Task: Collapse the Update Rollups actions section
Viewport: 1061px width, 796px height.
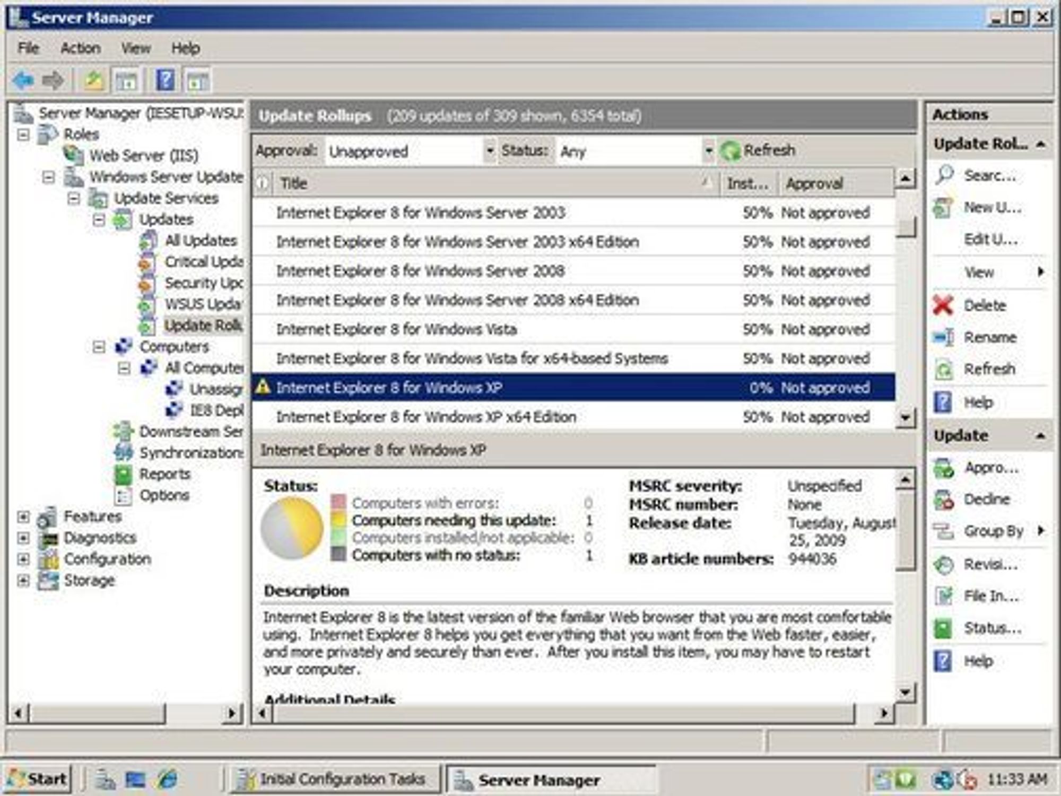Action: [1041, 144]
